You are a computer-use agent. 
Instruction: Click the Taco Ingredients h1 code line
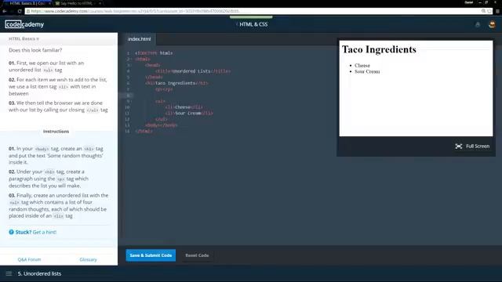coord(176,83)
